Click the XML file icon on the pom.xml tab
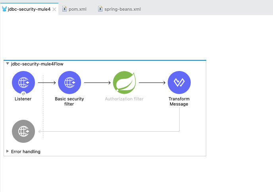 click(64, 9)
